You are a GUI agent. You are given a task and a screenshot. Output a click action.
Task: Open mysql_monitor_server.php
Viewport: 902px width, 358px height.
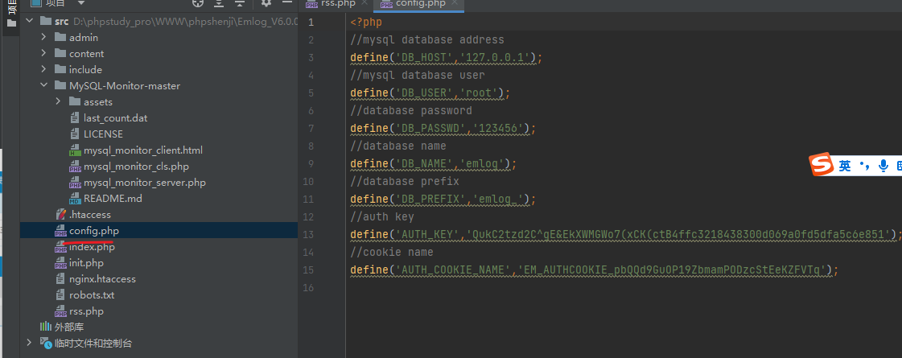click(x=144, y=183)
